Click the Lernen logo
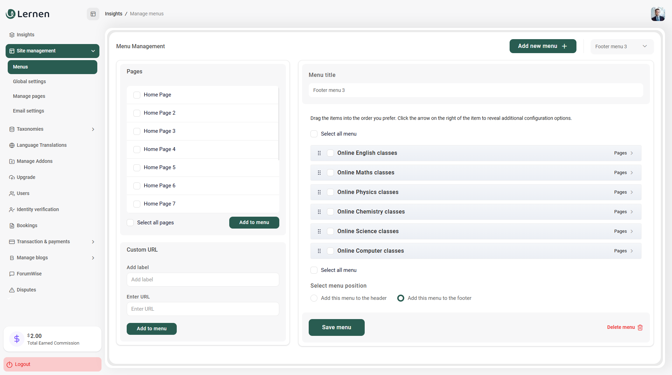Viewport: 672px width, 375px height. pyautogui.click(x=27, y=14)
